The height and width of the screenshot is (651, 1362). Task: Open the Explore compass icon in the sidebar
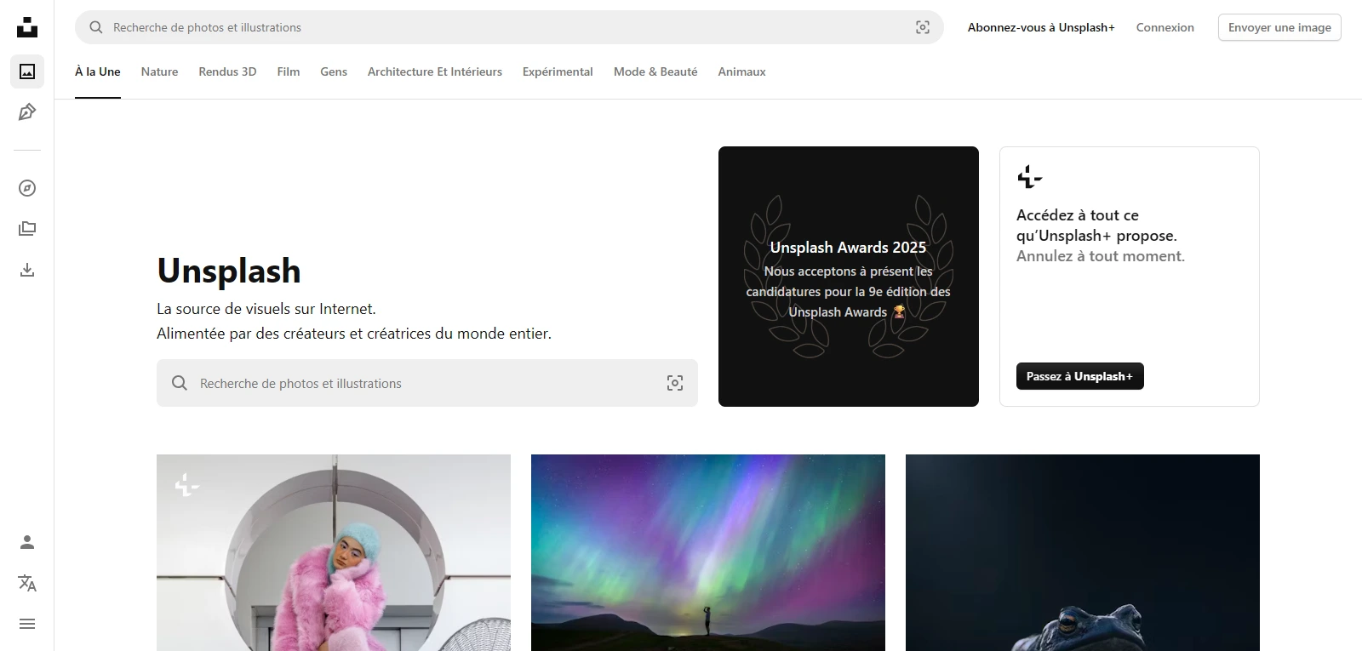(x=27, y=188)
